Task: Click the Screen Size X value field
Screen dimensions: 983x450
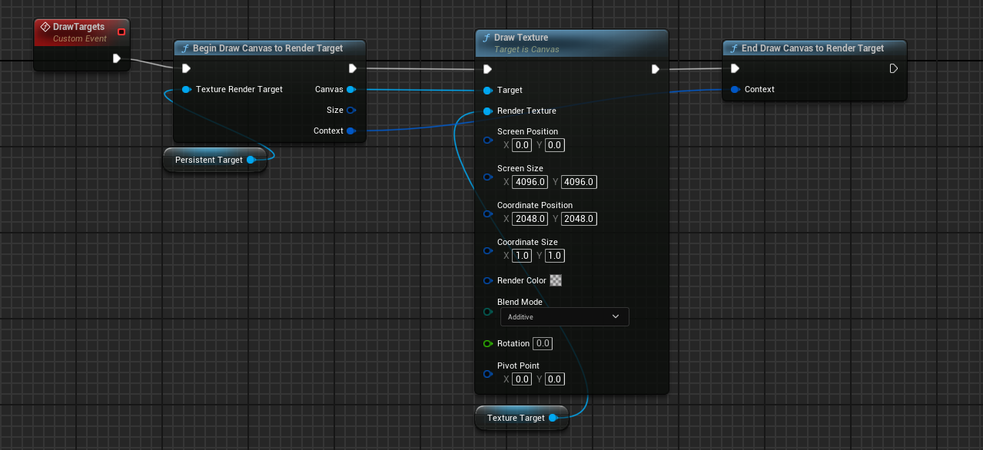Action: 530,182
